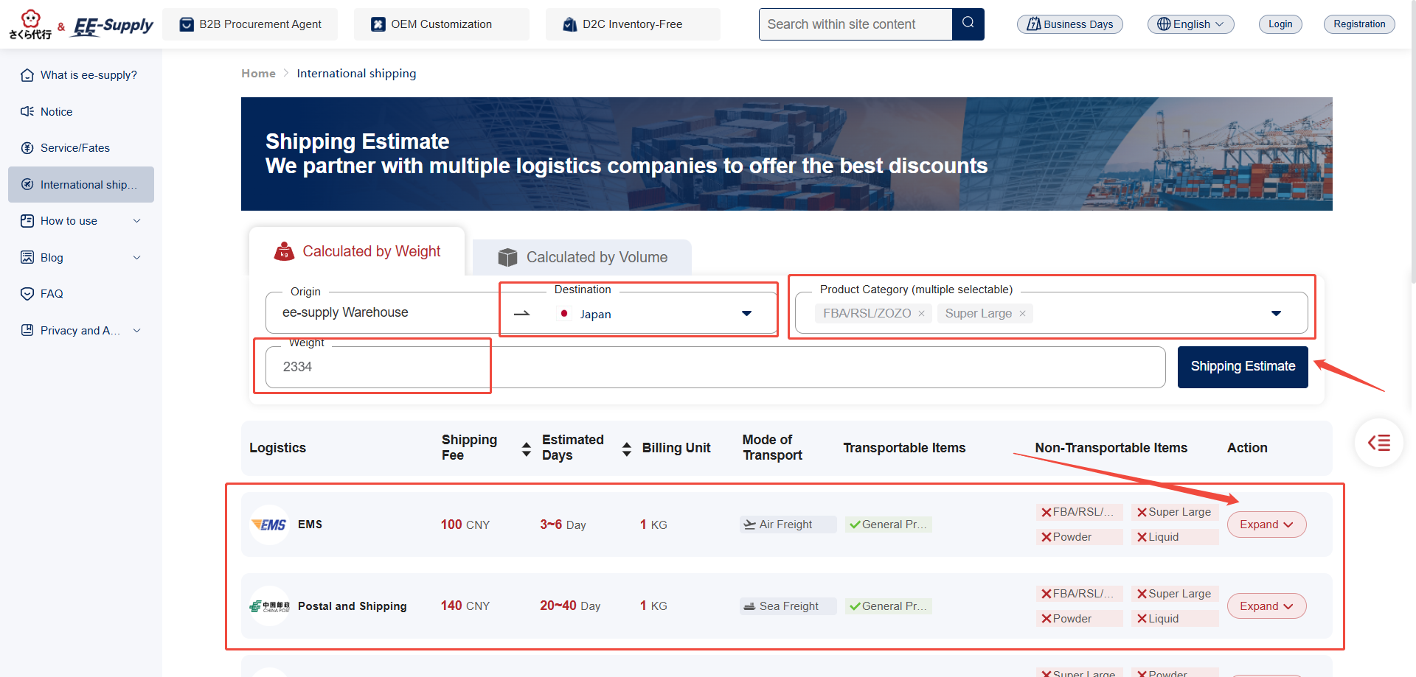This screenshot has width=1416, height=677.
Task: Click the EMS logo icon
Action: 269,525
